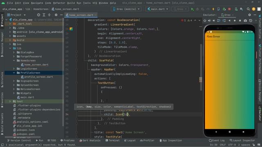Click gradient color gutter icon in editor

point(71,29)
